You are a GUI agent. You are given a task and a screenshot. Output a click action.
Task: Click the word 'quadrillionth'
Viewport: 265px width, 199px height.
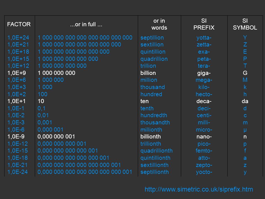tap(156, 151)
